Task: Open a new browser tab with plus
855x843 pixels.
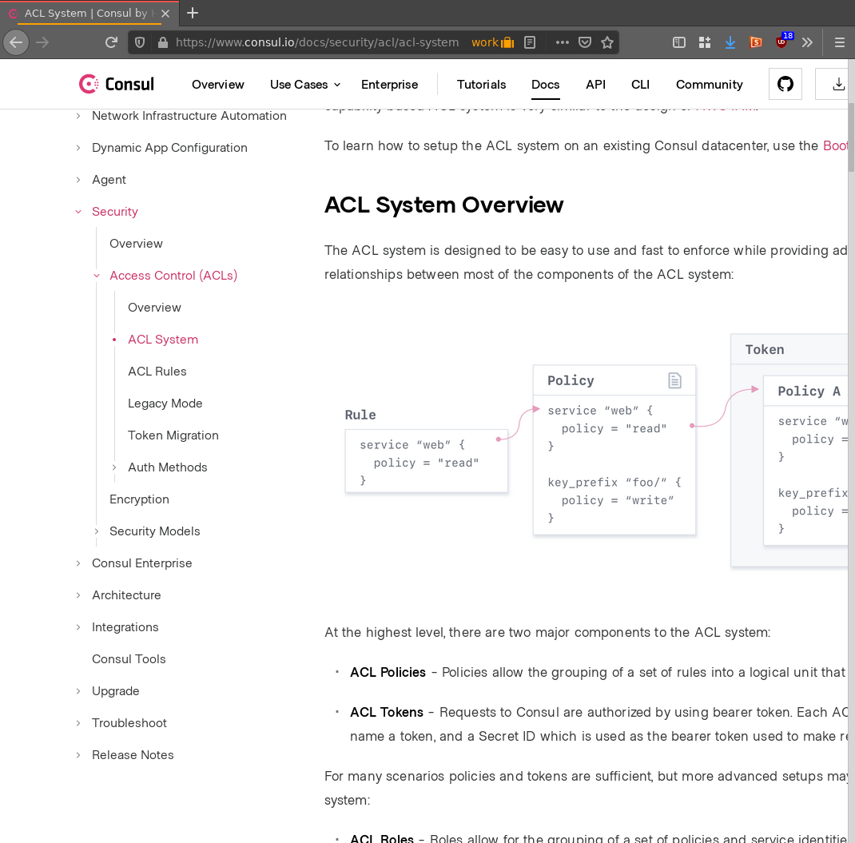Action: click(193, 13)
